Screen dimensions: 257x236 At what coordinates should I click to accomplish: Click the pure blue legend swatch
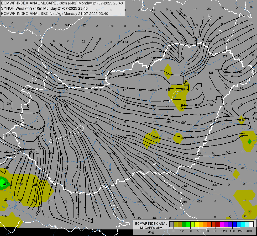(235, 224)
